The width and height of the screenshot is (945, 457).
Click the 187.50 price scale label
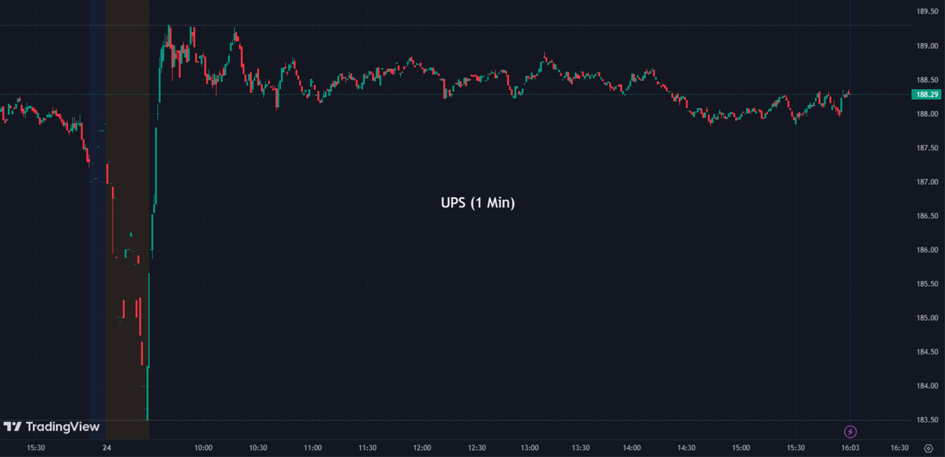pos(927,147)
